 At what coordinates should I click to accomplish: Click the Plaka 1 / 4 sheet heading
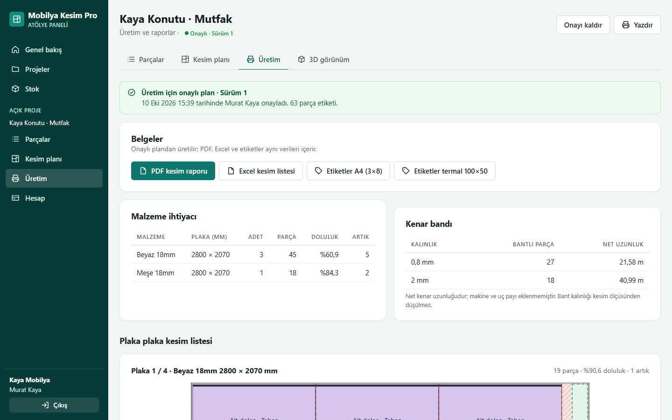coord(204,371)
